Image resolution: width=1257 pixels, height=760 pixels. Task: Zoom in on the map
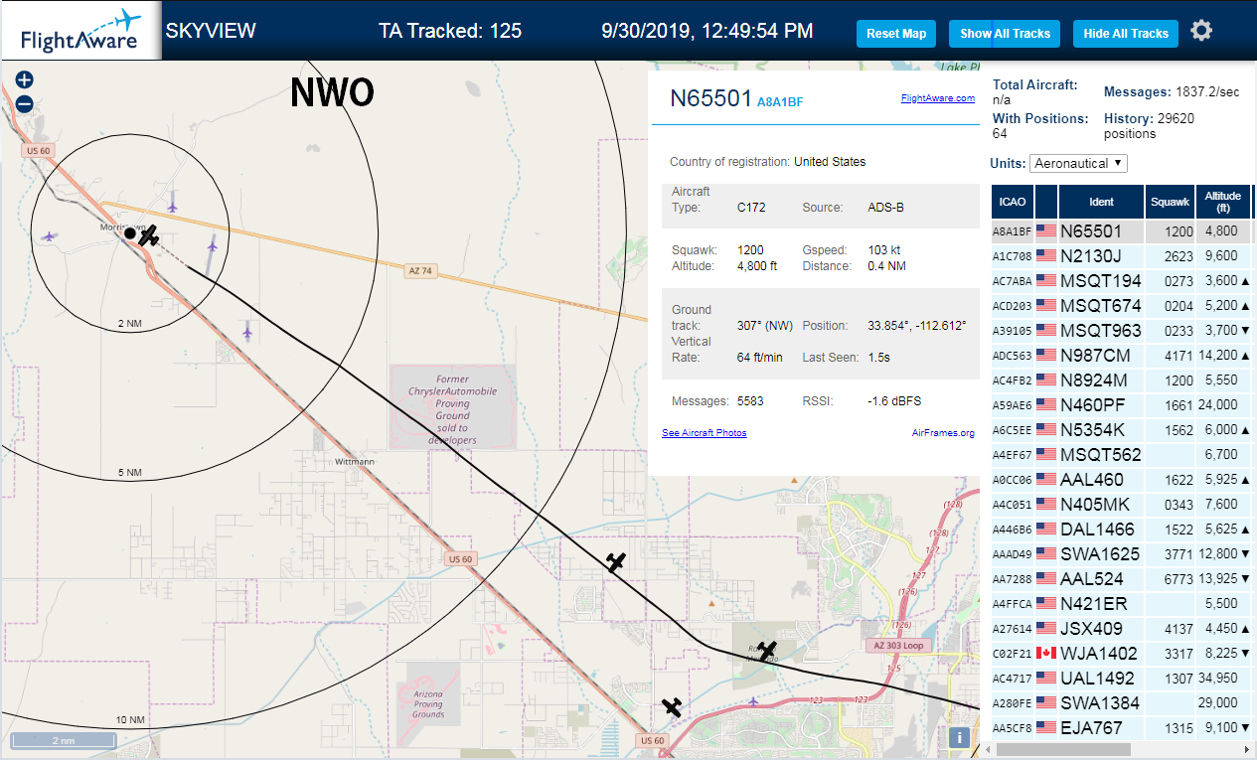coord(25,80)
